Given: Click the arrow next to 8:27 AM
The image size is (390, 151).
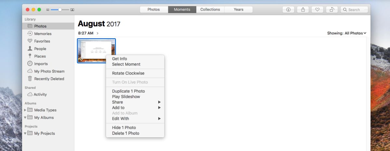Looking at the screenshot, I should [97, 33].
